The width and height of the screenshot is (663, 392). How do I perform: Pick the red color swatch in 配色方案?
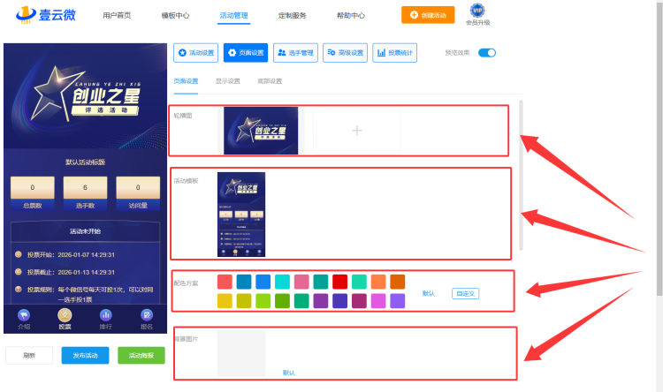point(339,282)
